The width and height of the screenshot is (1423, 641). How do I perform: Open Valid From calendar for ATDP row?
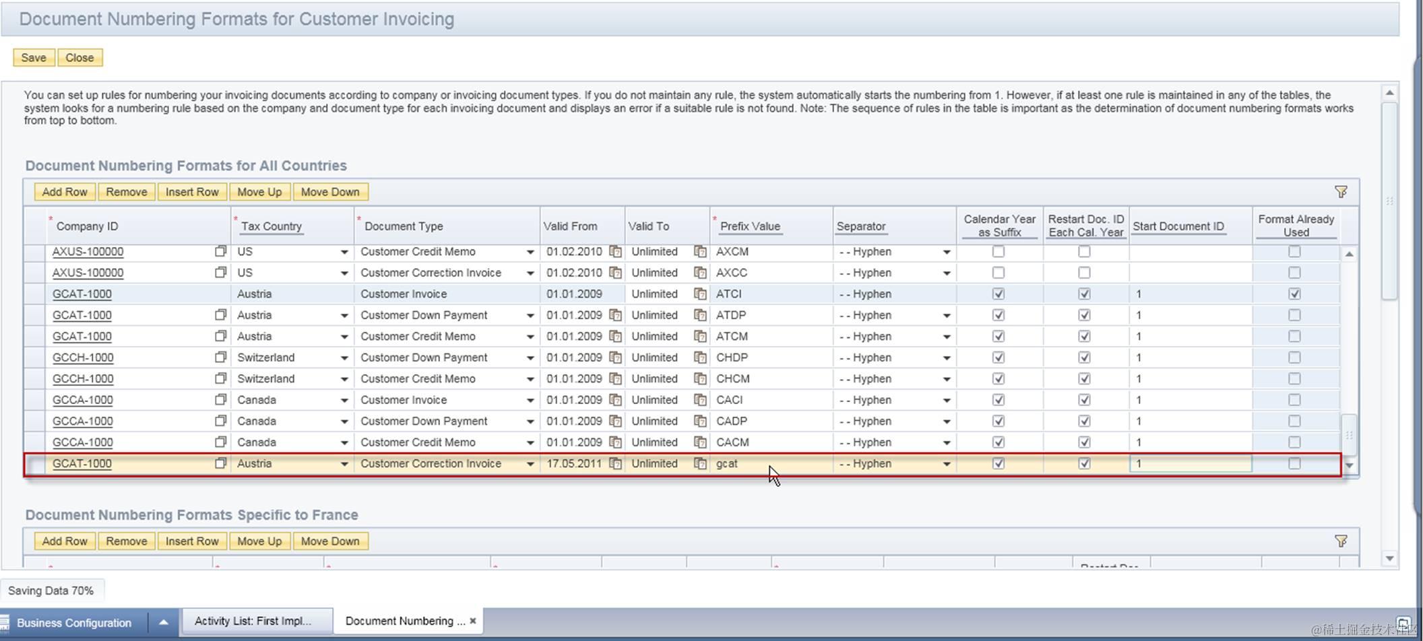(615, 314)
